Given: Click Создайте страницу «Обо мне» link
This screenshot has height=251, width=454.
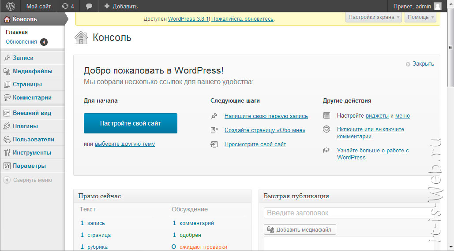Looking at the screenshot, I should 265,130.
